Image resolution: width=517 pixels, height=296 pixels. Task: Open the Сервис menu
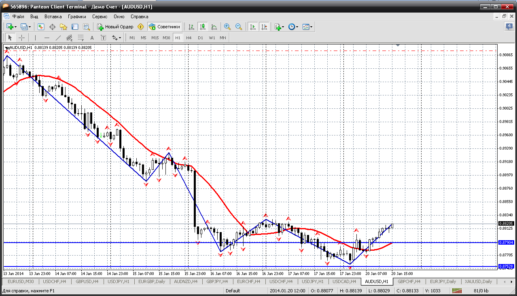(x=100, y=17)
